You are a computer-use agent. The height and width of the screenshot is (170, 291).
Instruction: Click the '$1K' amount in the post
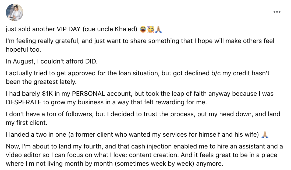point(47,94)
